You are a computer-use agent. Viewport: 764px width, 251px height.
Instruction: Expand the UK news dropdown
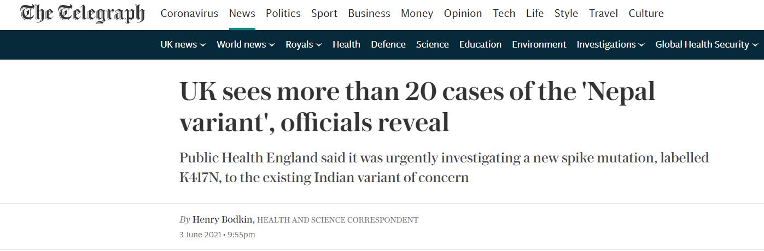pyautogui.click(x=183, y=45)
